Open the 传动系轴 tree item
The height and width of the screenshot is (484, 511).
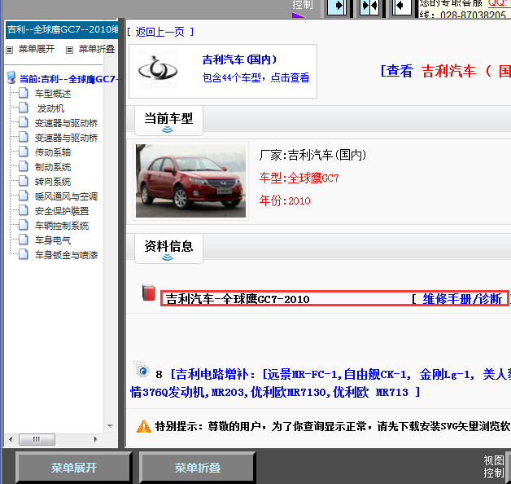click(x=53, y=152)
